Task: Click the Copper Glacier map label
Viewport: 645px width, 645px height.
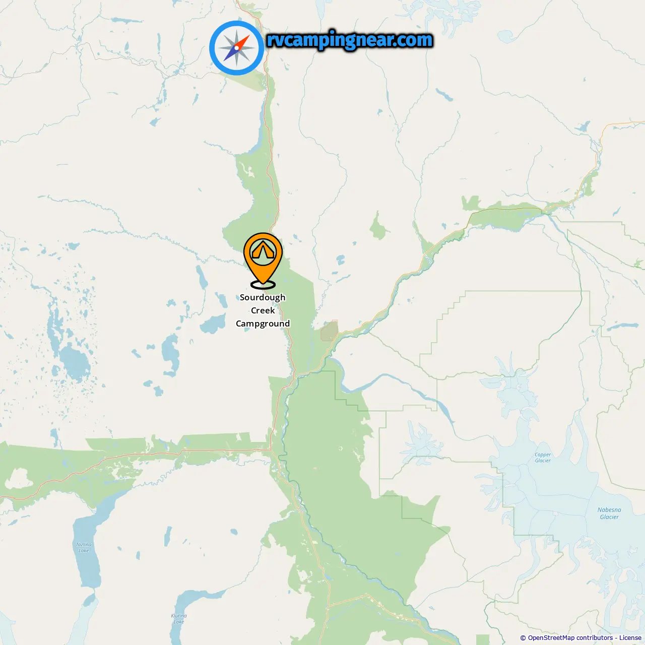Action: 543,458
